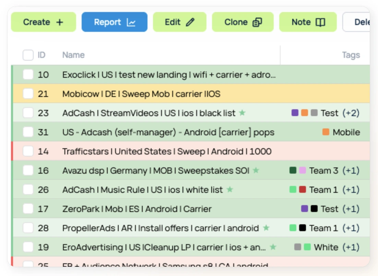This screenshot has height=276, width=378.
Task: Click the 'Test' tag on ZeroPark row
Action: click(x=329, y=209)
